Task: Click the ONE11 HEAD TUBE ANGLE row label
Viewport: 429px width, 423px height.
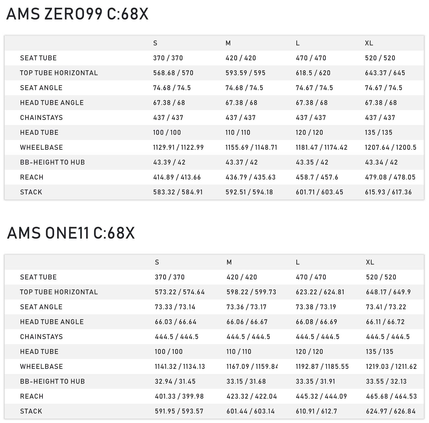Action: coord(52,322)
